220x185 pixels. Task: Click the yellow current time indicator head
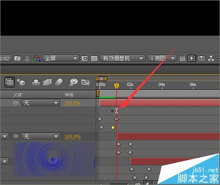[x=117, y=86]
